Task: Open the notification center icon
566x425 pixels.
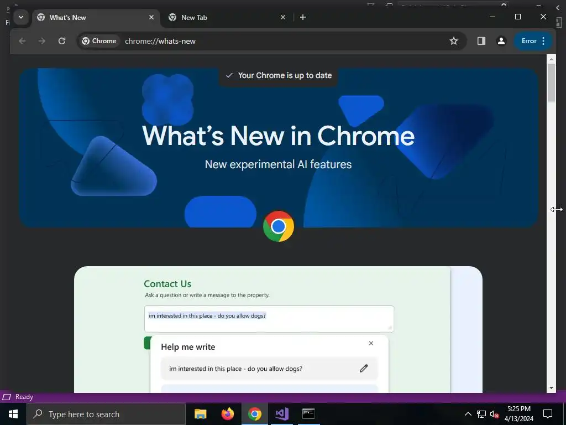Action: pos(548,414)
